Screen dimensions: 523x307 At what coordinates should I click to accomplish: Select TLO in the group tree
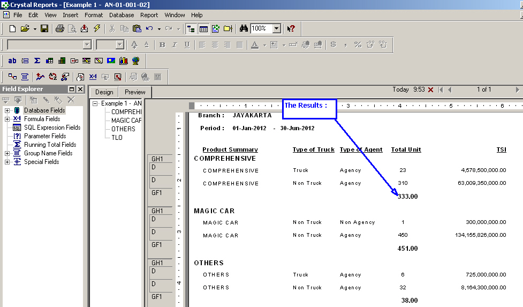point(117,138)
